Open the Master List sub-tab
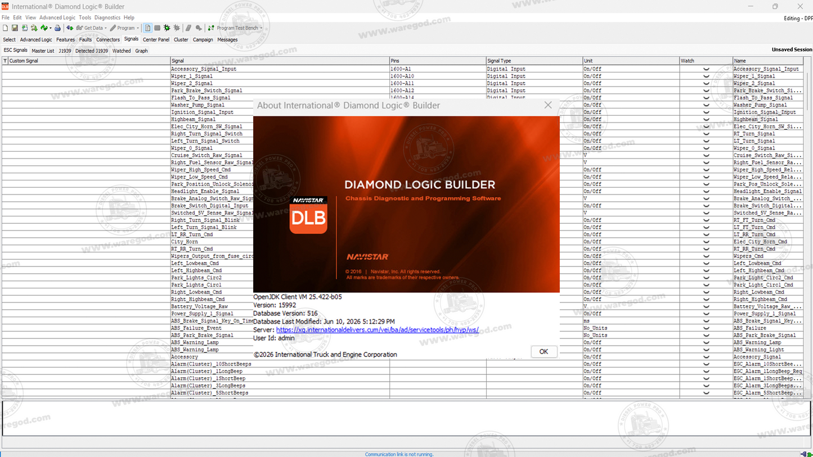 click(43, 51)
